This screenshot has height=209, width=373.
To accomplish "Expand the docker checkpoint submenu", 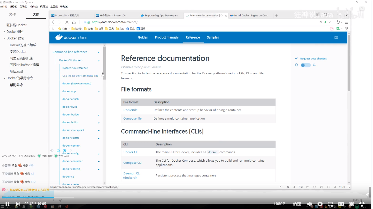I will tap(99, 131).
